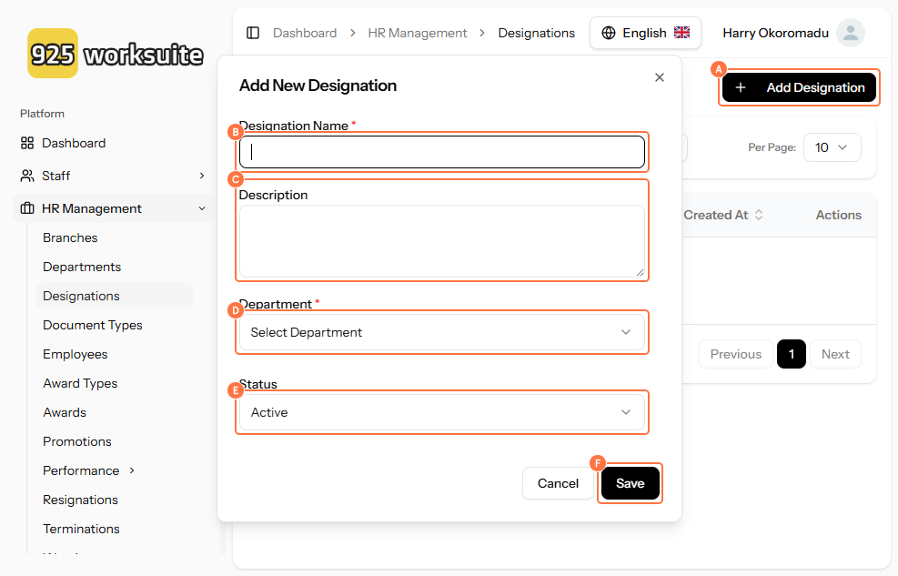Viewport: 898px width, 576px height.
Task: Click the Cancel button in the dialog
Action: [x=558, y=483]
